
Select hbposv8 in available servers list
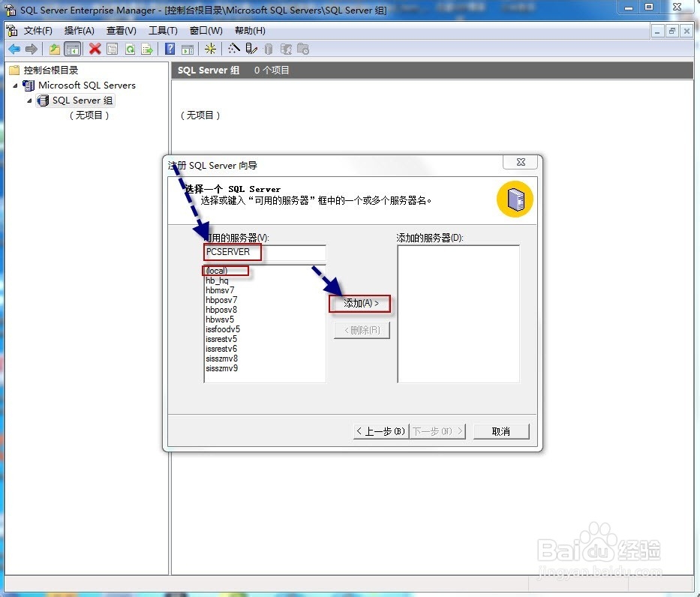coord(221,310)
